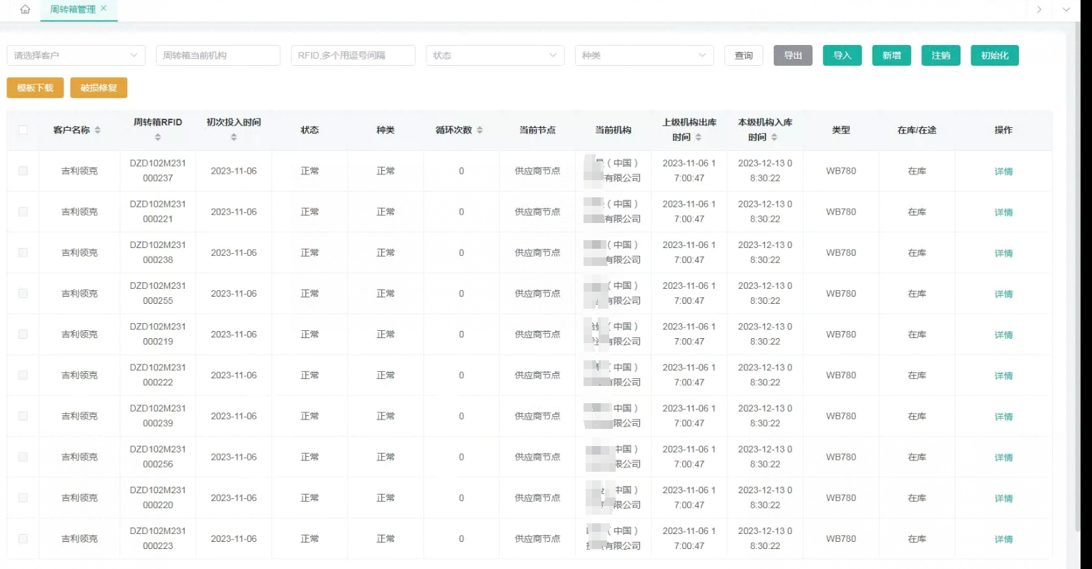The height and width of the screenshot is (569, 1092).
Task: Click the 类型 column header
Action: click(841, 130)
